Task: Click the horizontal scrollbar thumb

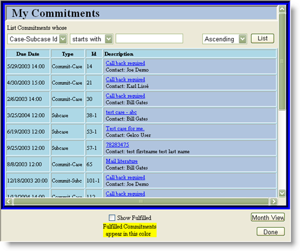Action: tap(141, 201)
